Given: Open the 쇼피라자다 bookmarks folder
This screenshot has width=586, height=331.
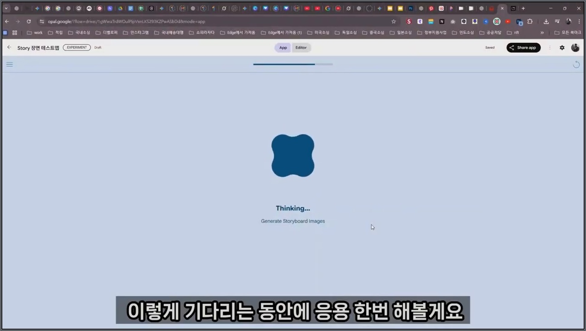Looking at the screenshot, I should (x=202, y=33).
